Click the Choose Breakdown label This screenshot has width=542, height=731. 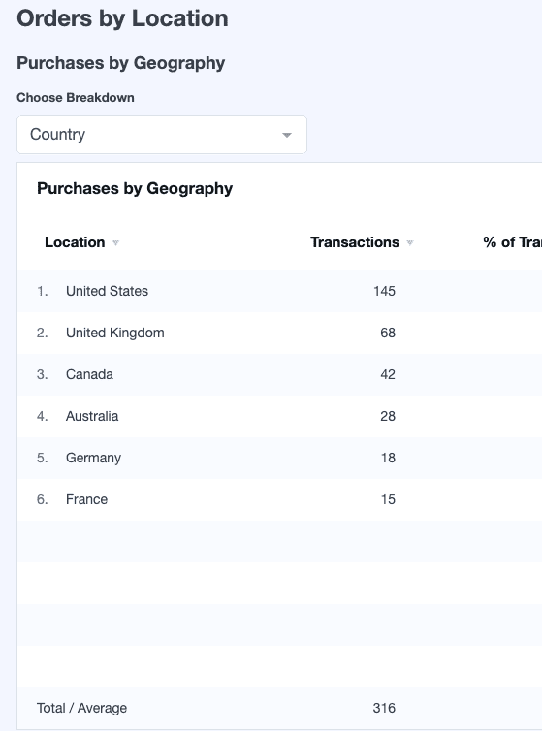[76, 98]
